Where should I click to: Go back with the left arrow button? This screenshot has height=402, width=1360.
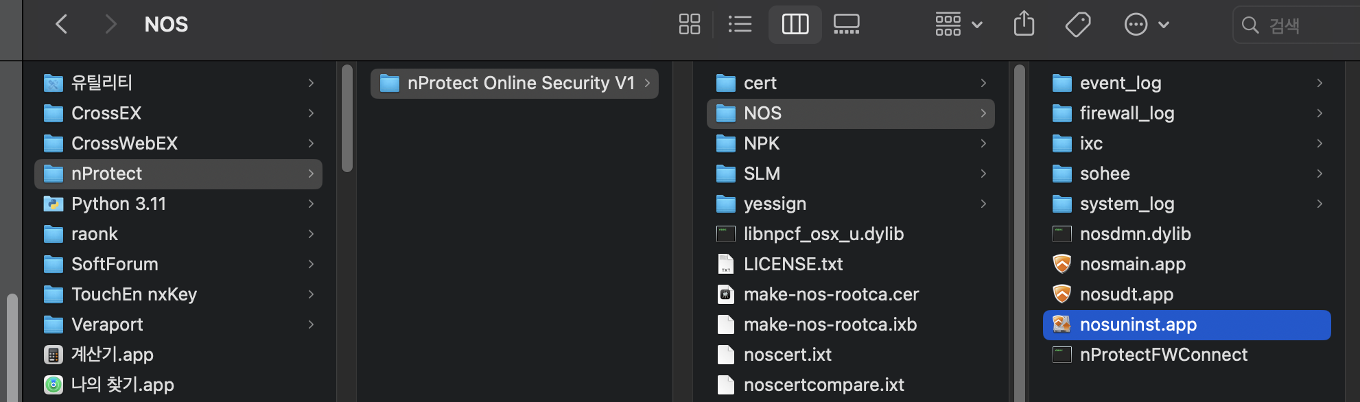(62, 25)
